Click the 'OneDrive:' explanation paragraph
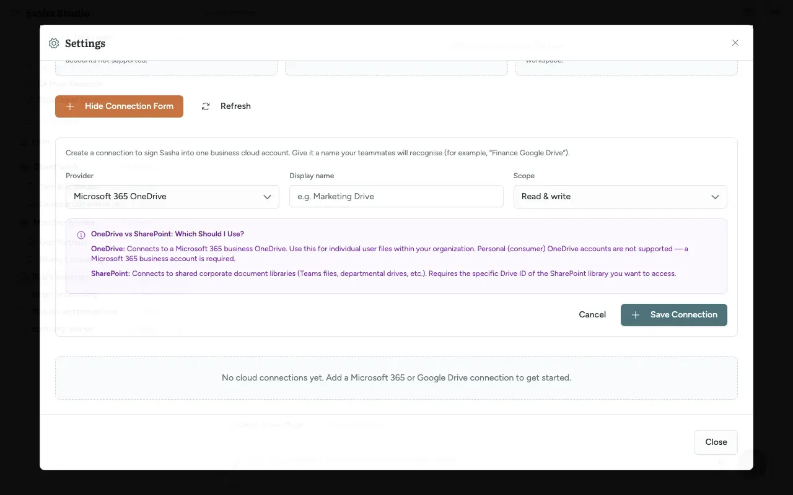This screenshot has height=495, width=793. 390,254
